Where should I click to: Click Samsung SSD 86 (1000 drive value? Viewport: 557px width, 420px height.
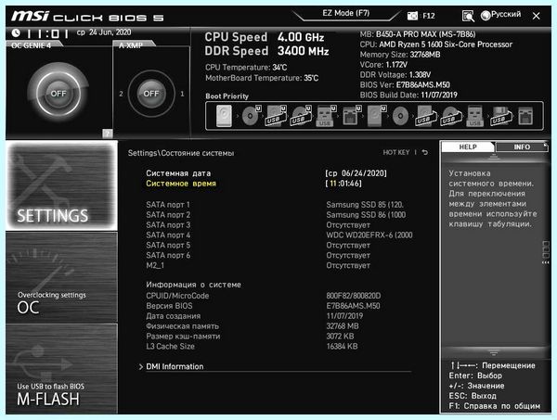click(366, 214)
